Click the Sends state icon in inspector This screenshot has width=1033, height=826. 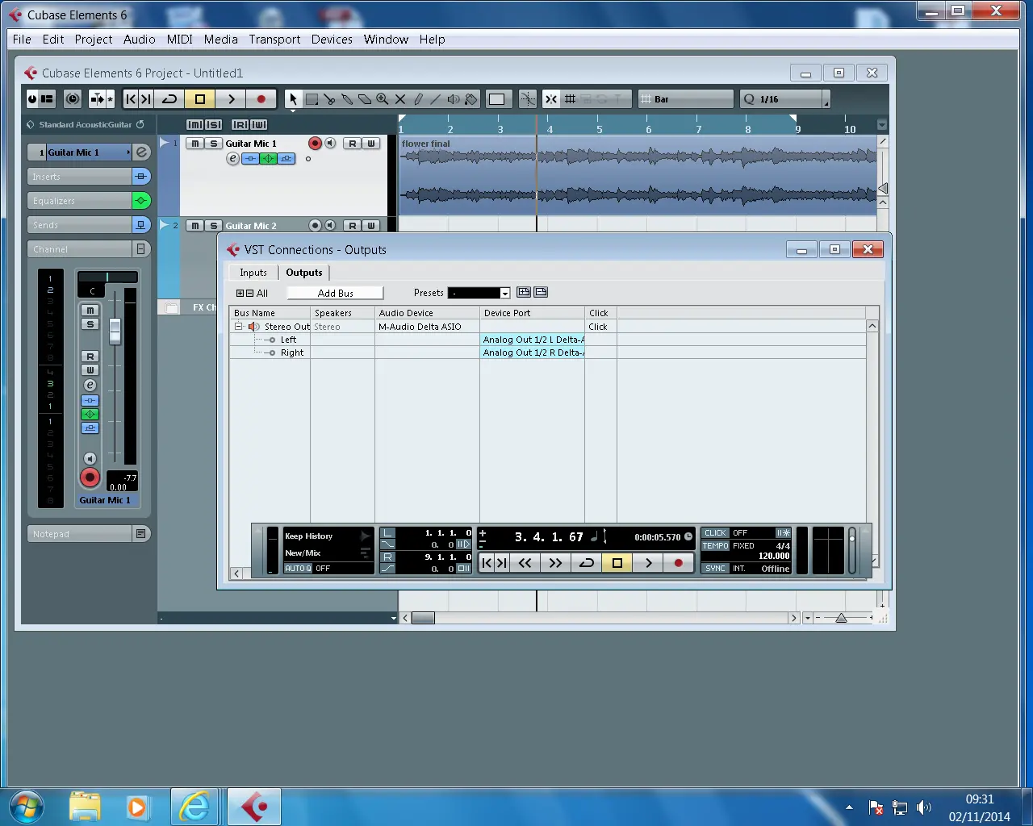140,224
